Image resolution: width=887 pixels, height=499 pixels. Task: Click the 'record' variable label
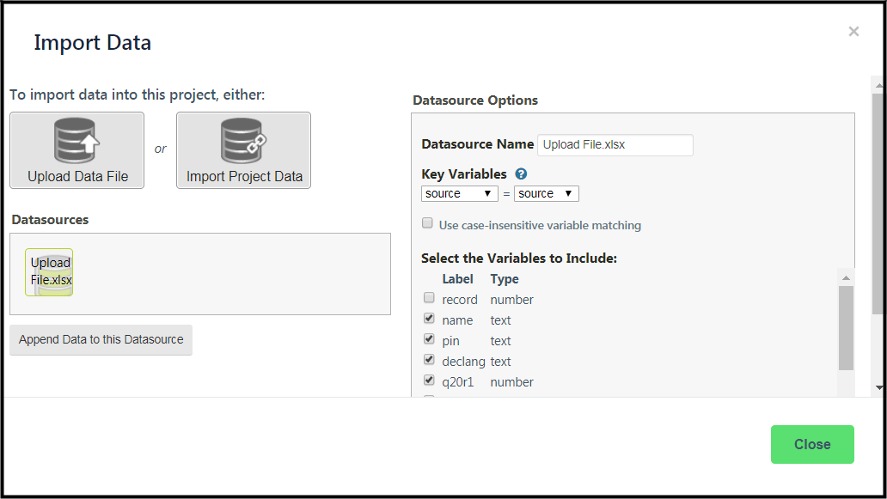[459, 300]
